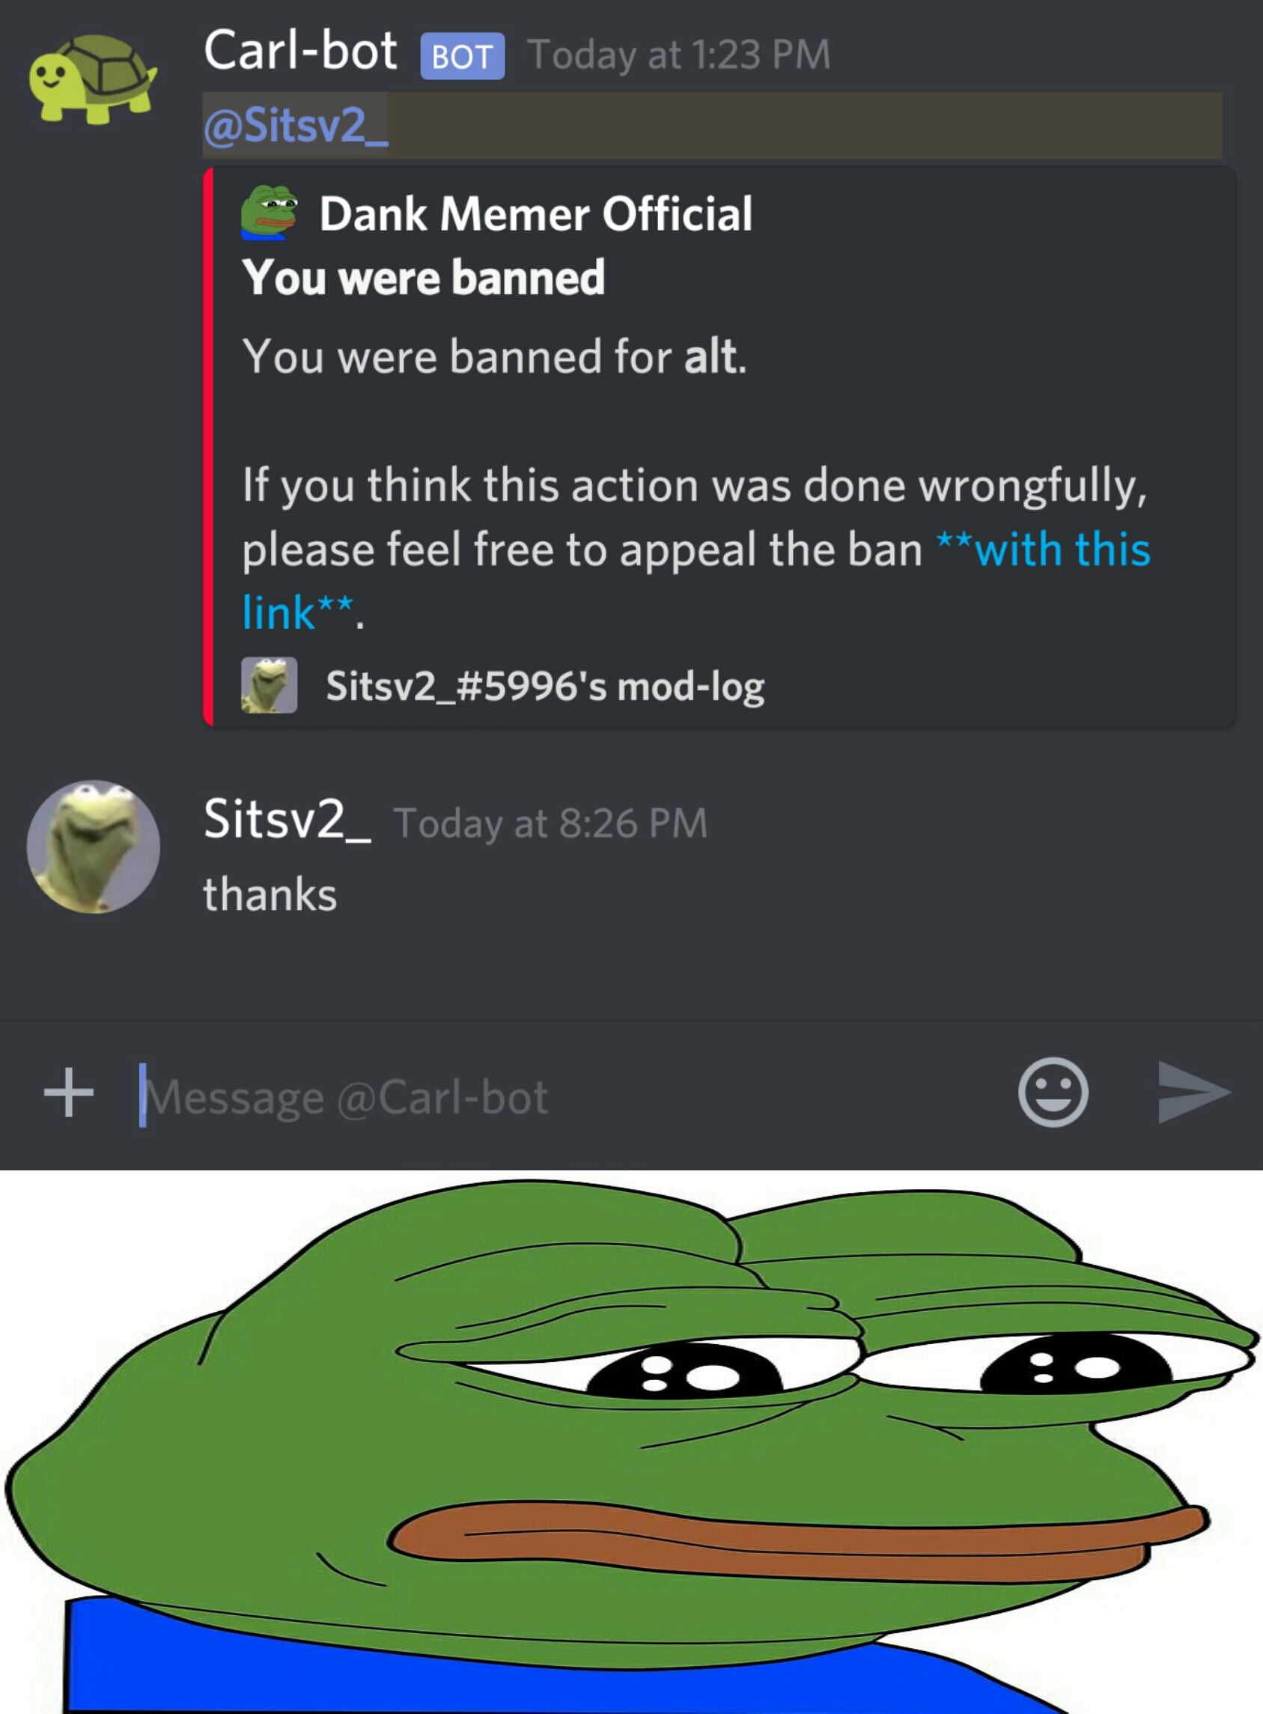Tap the send message arrow
Viewport: 1263px width, 1714px height.
1193,1092
